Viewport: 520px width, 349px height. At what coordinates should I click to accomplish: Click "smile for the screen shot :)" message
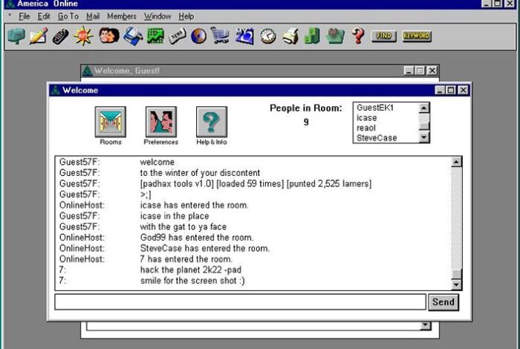click(x=192, y=281)
